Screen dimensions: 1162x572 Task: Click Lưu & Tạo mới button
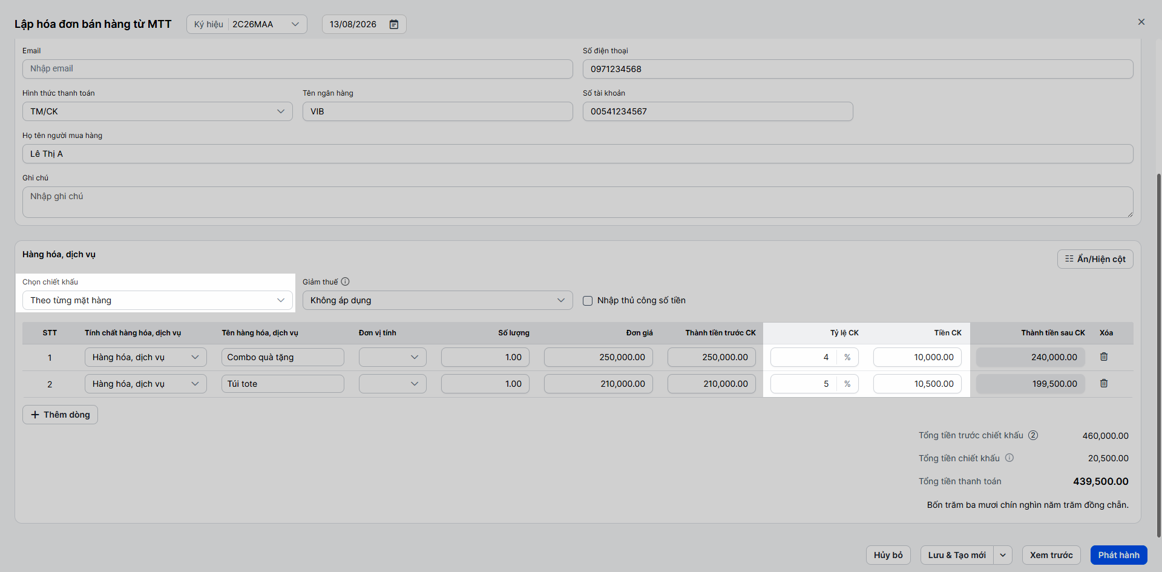tap(957, 555)
